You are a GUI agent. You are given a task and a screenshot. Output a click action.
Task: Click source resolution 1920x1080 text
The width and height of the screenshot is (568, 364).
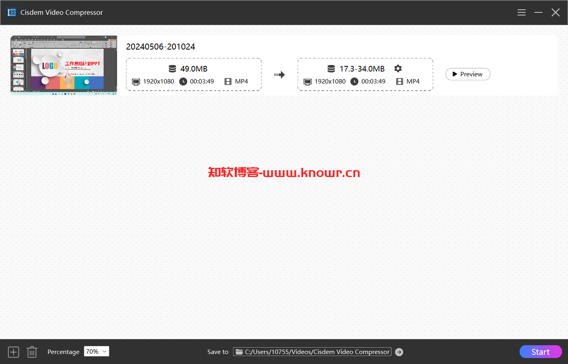click(x=159, y=82)
